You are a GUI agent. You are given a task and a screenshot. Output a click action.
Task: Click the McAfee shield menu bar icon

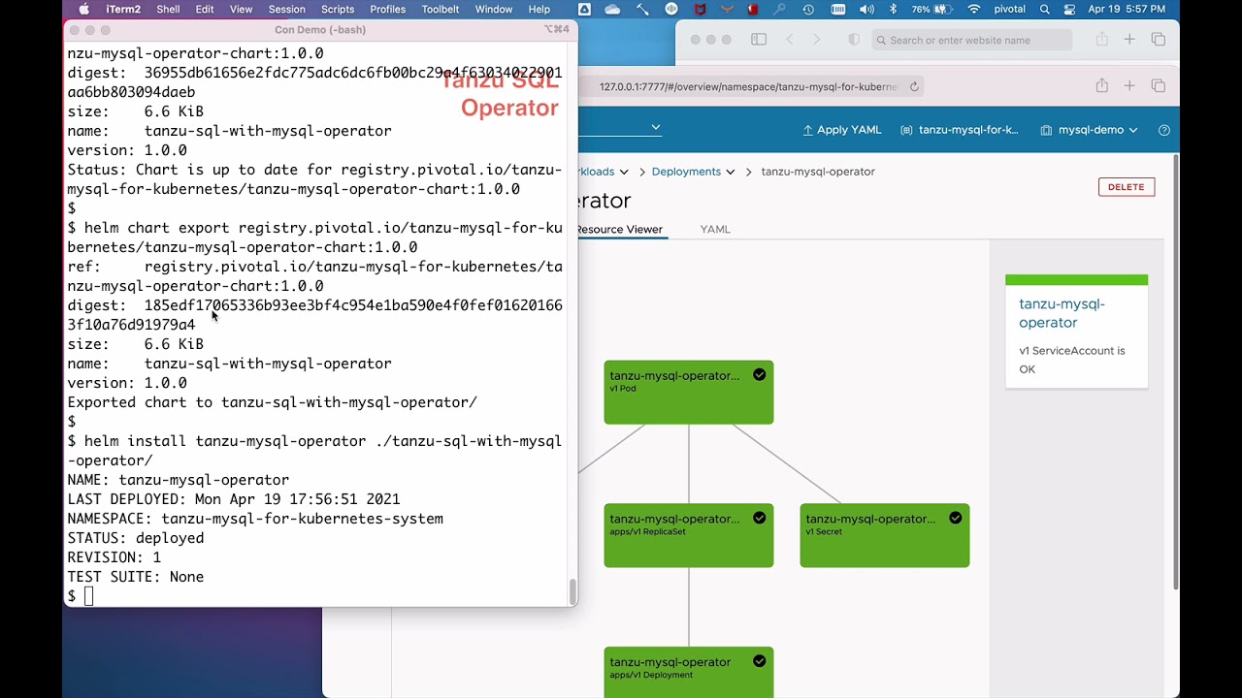pyautogui.click(x=700, y=10)
